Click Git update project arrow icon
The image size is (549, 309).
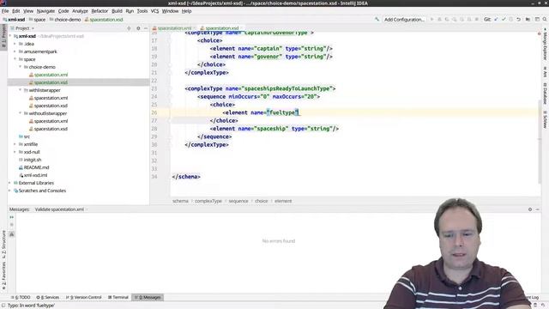coord(496,19)
